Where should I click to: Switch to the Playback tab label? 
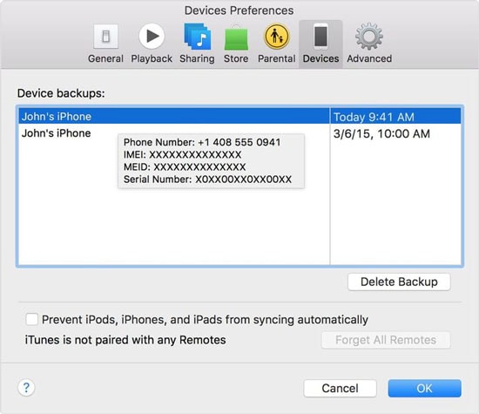coord(152,58)
